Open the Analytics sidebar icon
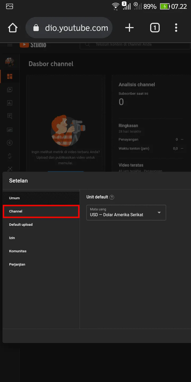 coord(10,103)
